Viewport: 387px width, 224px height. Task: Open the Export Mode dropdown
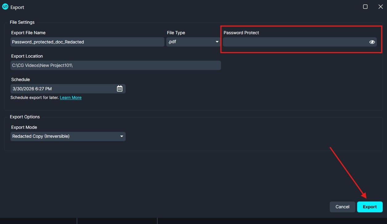[x=68, y=136]
